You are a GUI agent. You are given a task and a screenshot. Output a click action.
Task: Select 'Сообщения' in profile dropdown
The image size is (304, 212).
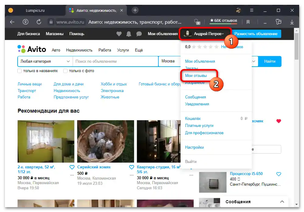pos(195,97)
